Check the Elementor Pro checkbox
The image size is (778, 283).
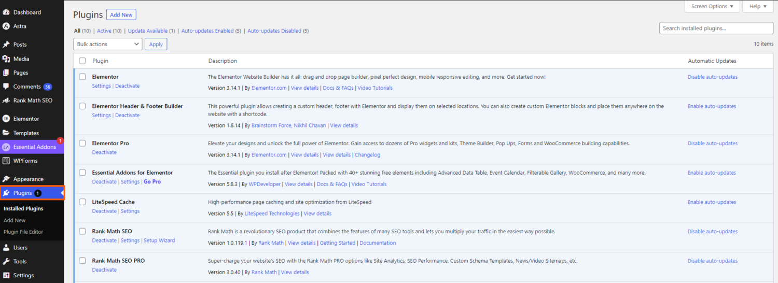(x=82, y=143)
